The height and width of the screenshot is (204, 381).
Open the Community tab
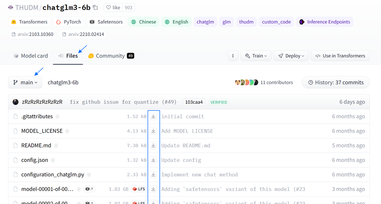point(111,56)
